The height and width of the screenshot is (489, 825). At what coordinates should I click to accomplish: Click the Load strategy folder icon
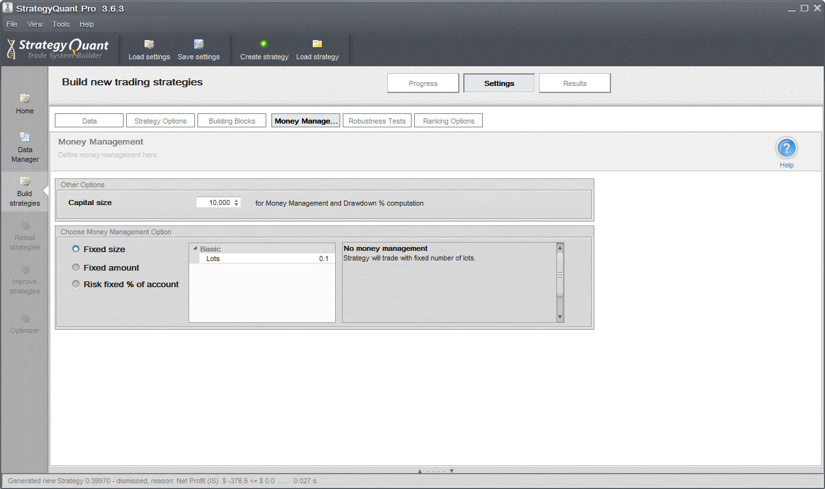click(317, 43)
